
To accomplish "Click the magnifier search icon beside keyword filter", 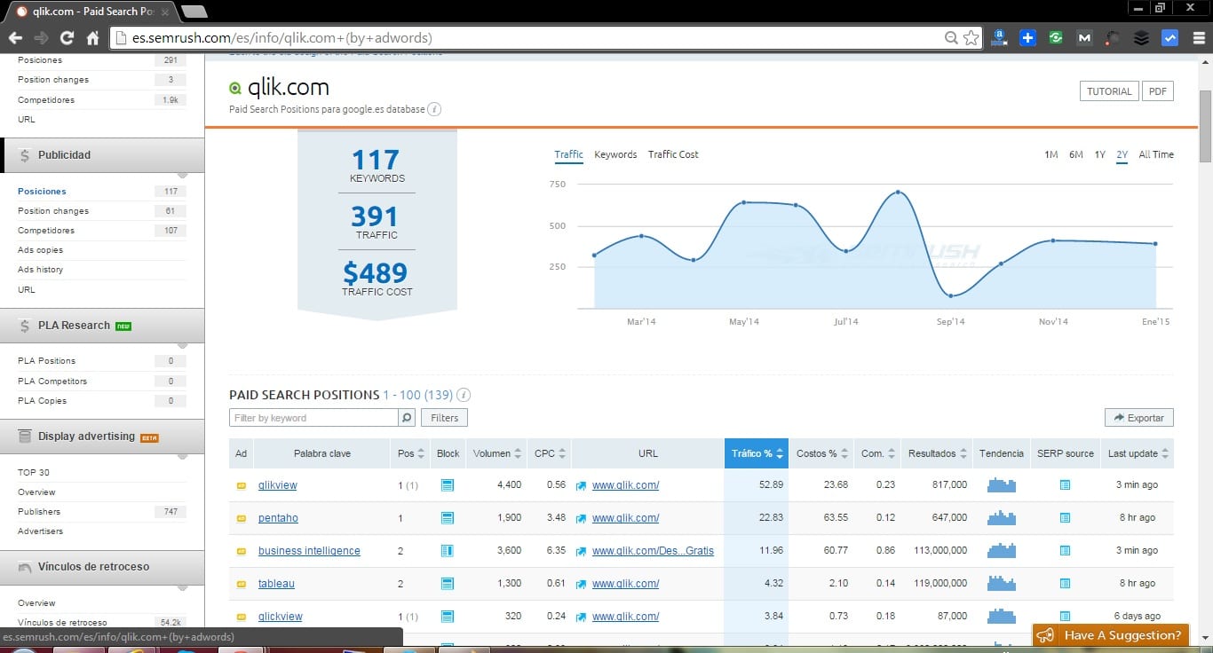I will pos(406,418).
